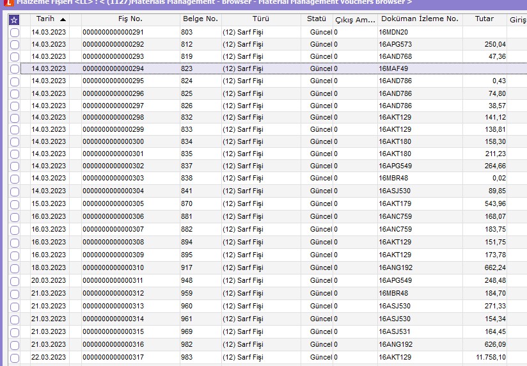Screen dimensions: 527x366
Task: Tick the checkbox for voucher 0000000000000291
Action: [15, 33]
